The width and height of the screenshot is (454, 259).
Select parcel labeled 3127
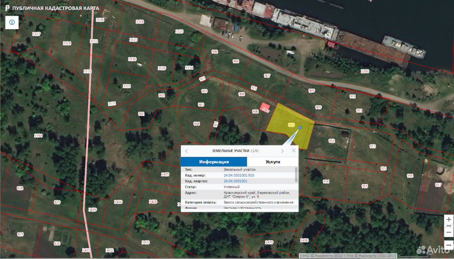tap(36, 34)
